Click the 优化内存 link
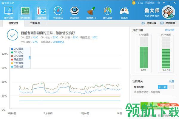Image resolution: width=179 pixels, height=119 pixels. pos(169,30)
